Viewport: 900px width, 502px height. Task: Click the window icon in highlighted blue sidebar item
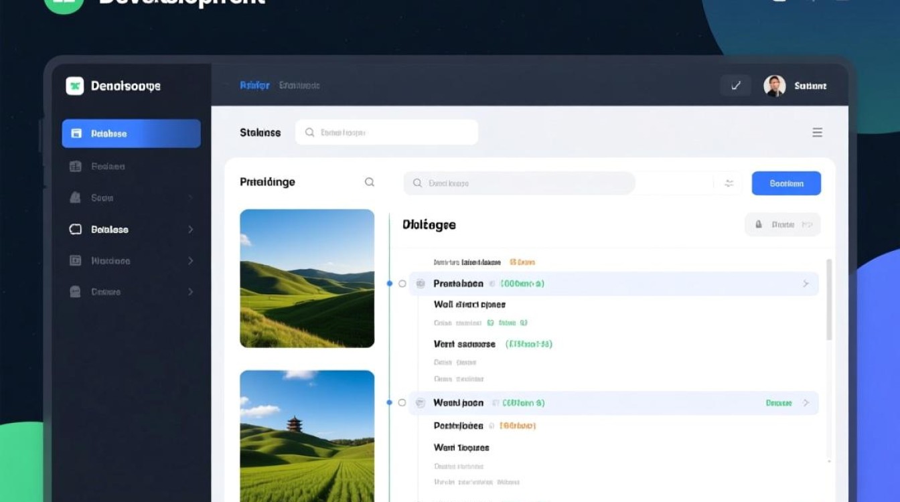[76, 133]
